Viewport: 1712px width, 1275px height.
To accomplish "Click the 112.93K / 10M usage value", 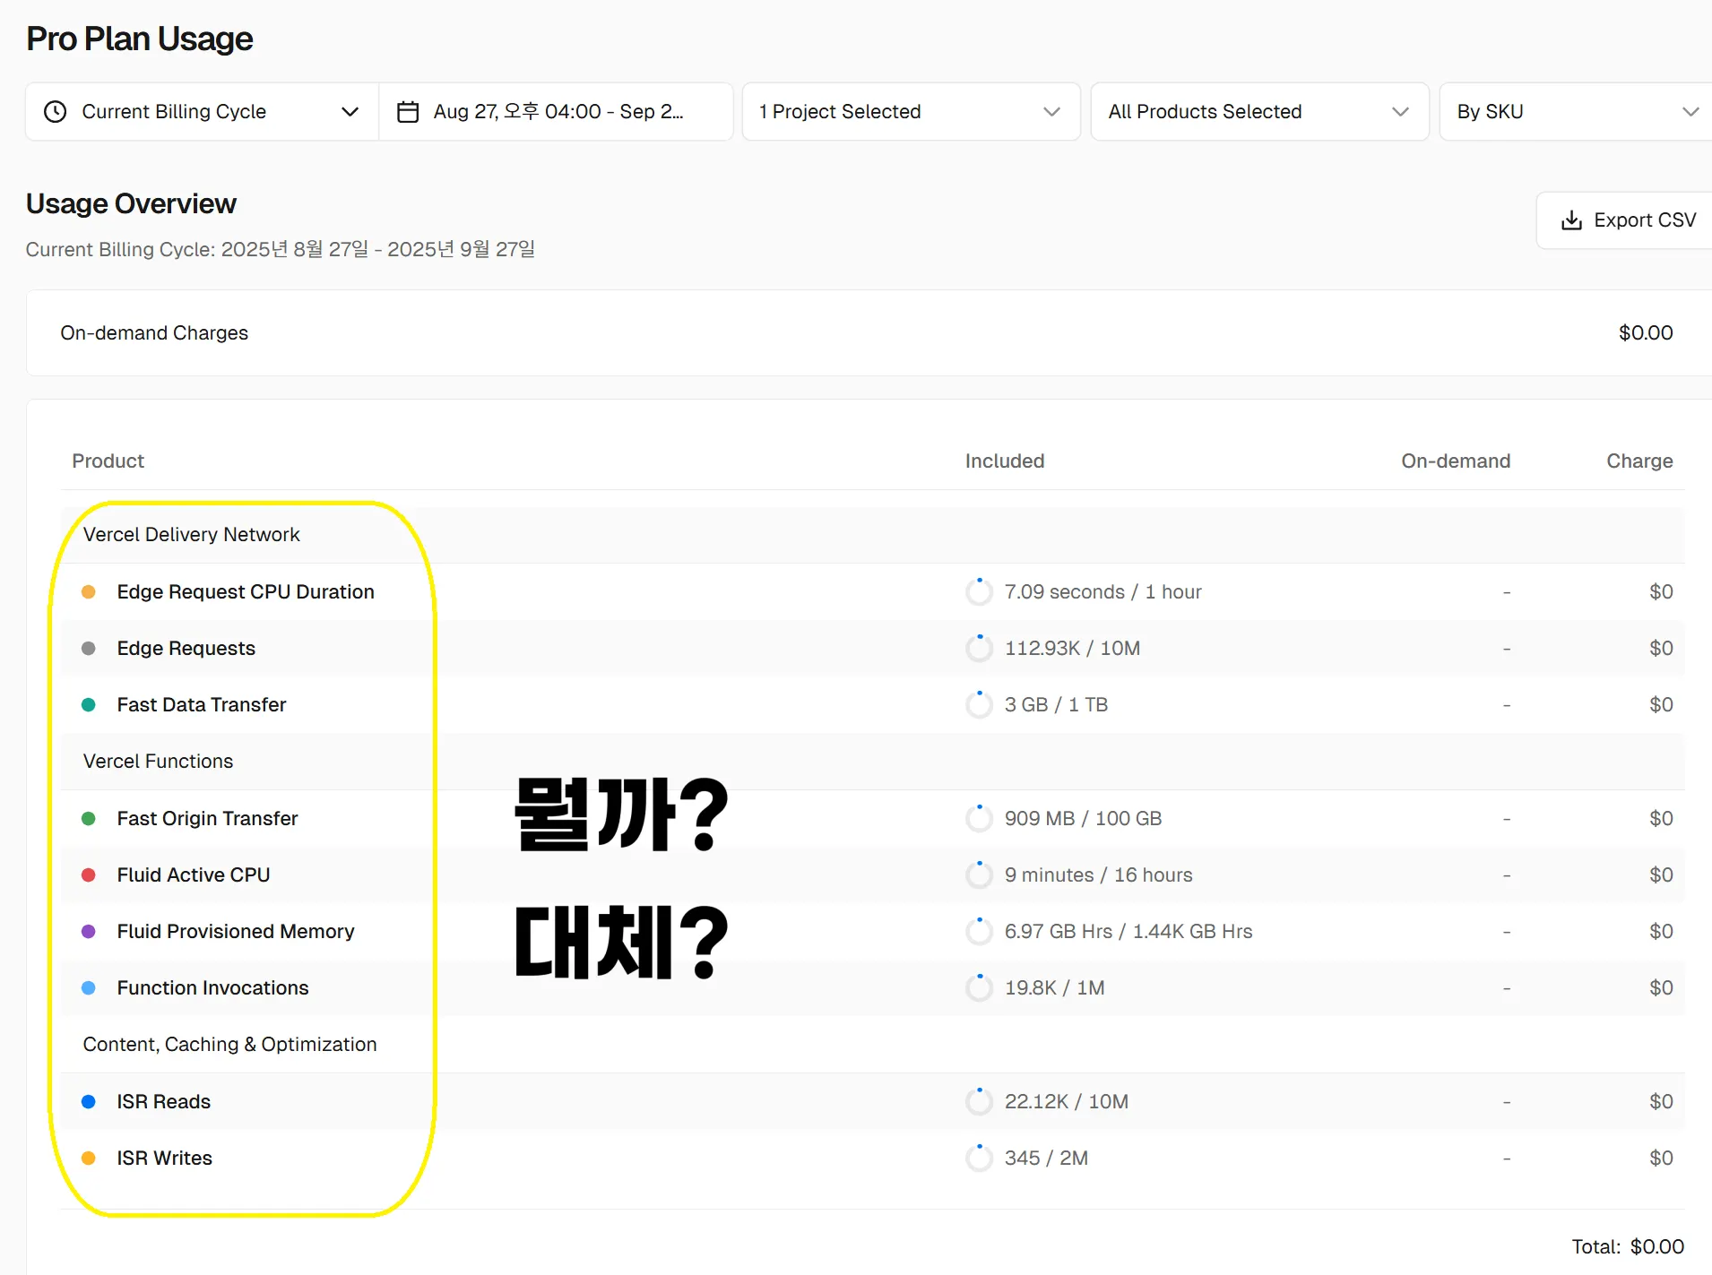I will click(x=1072, y=649).
